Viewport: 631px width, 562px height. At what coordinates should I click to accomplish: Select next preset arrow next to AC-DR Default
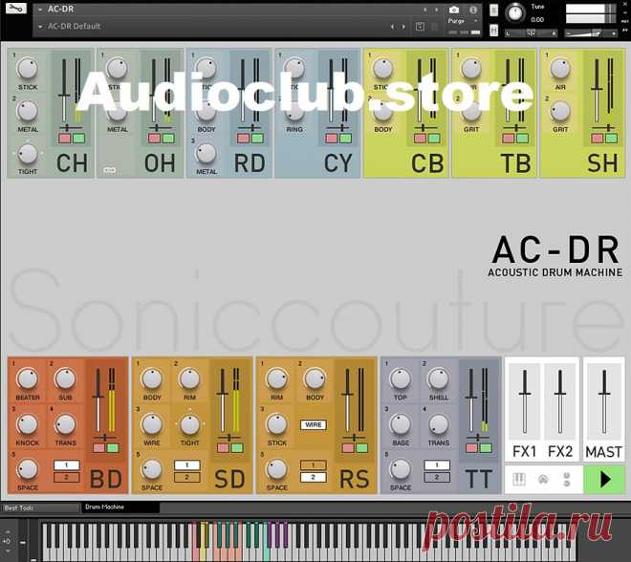(x=403, y=27)
